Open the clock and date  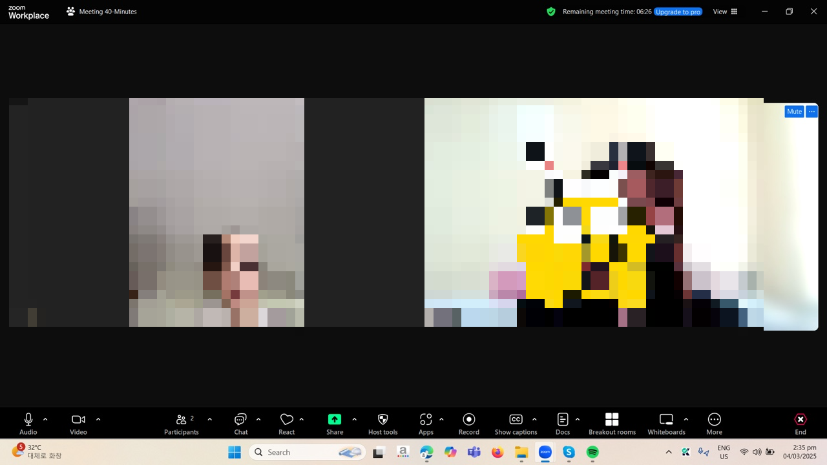tap(800, 452)
